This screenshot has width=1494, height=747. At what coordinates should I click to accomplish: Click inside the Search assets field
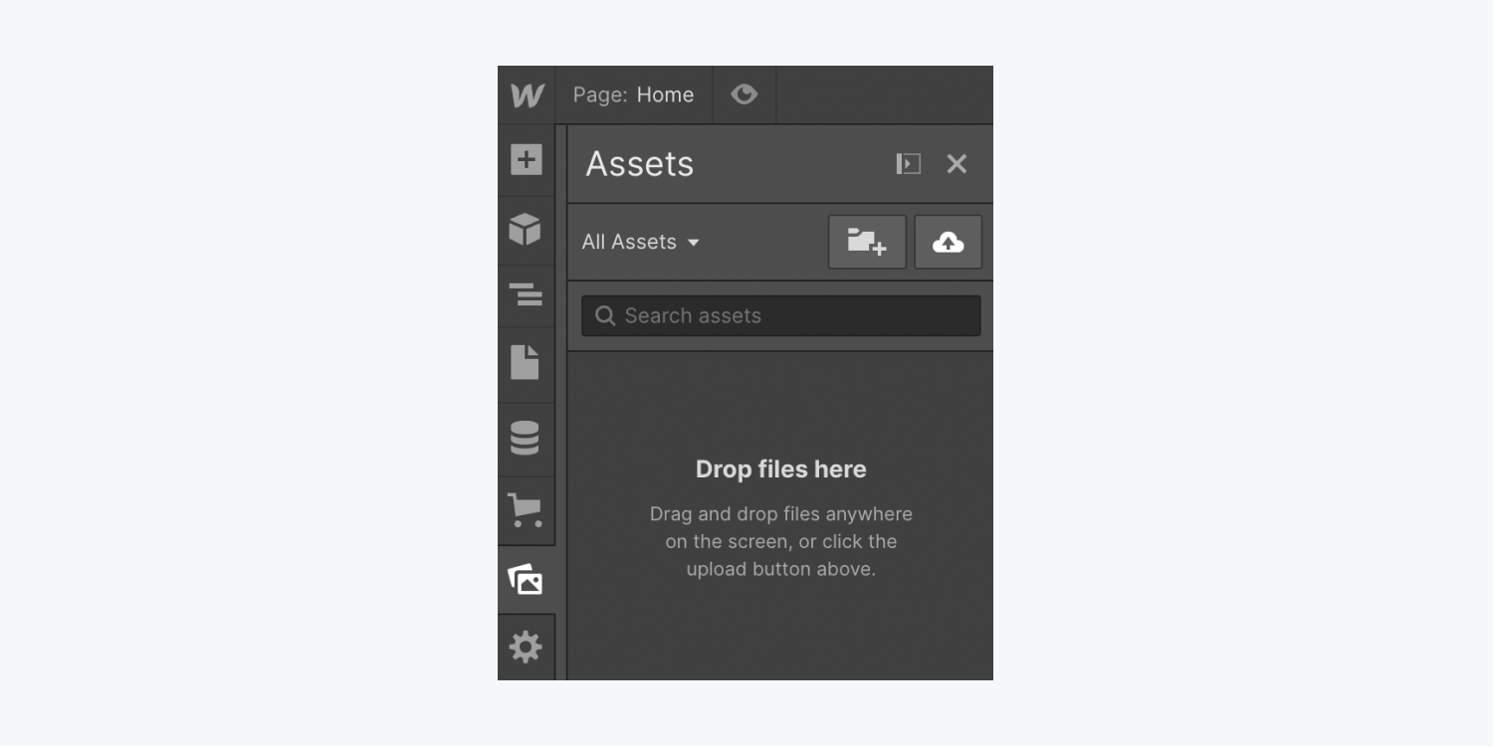point(780,315)
